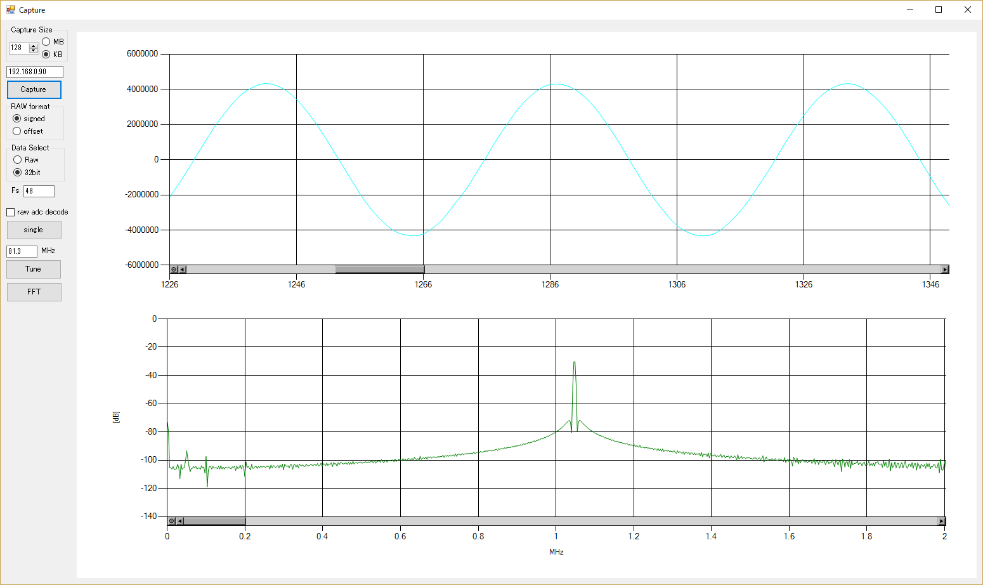Click the left scroll arrow under the waveform plot
The height and width of the screenshot is (585, 983).
click(181, 268)
